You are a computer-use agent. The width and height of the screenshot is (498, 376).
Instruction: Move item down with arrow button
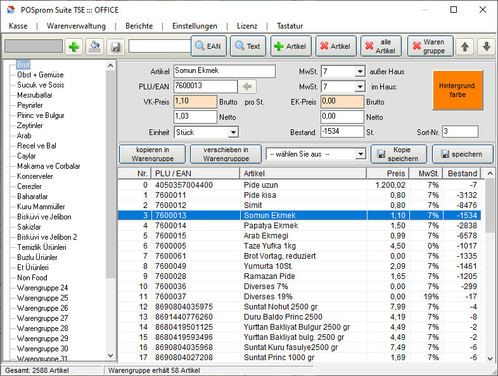pyautogui.click(x=485, y=46)
